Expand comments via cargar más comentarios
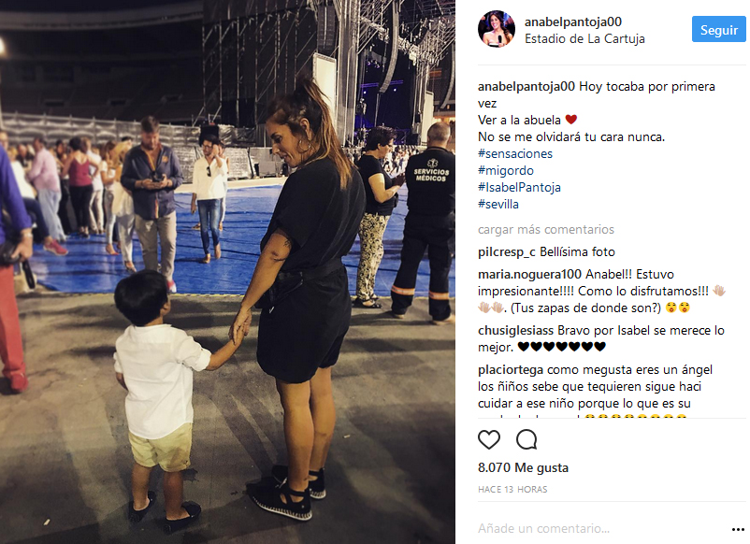Screen dimensions: 750x544 (546, 229)
